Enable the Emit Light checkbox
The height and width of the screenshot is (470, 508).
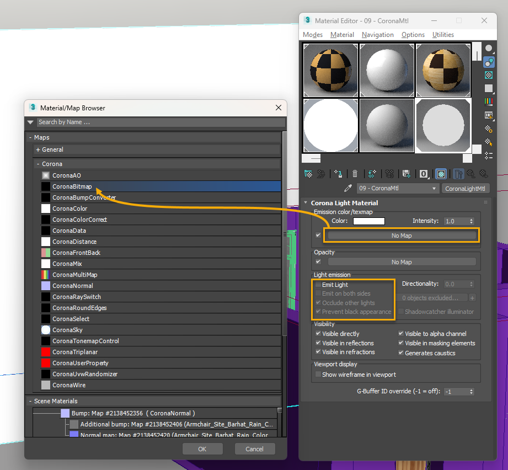pos(318,285)
